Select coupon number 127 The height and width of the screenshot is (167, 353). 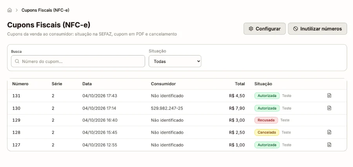(x=16, y=145)
